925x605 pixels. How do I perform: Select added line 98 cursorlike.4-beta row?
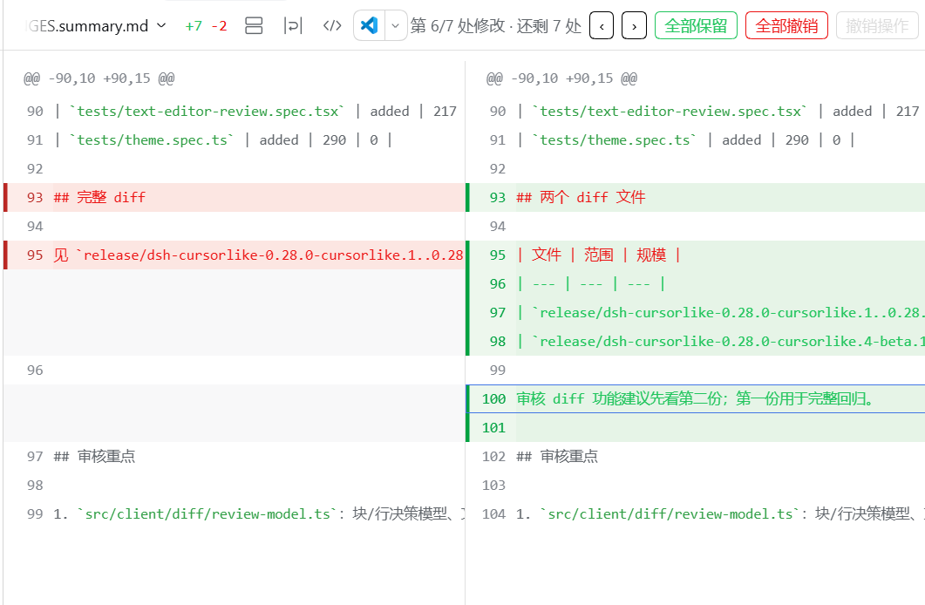coord(696,342)
